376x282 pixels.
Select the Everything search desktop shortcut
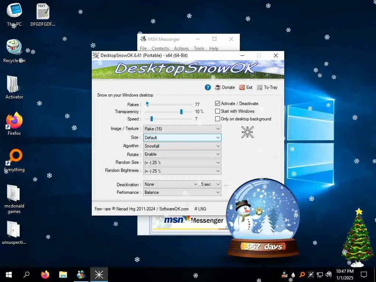14,160
